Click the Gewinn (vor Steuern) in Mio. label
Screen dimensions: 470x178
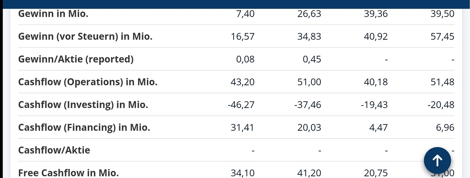pyautogui.click(x=85, y=37)
